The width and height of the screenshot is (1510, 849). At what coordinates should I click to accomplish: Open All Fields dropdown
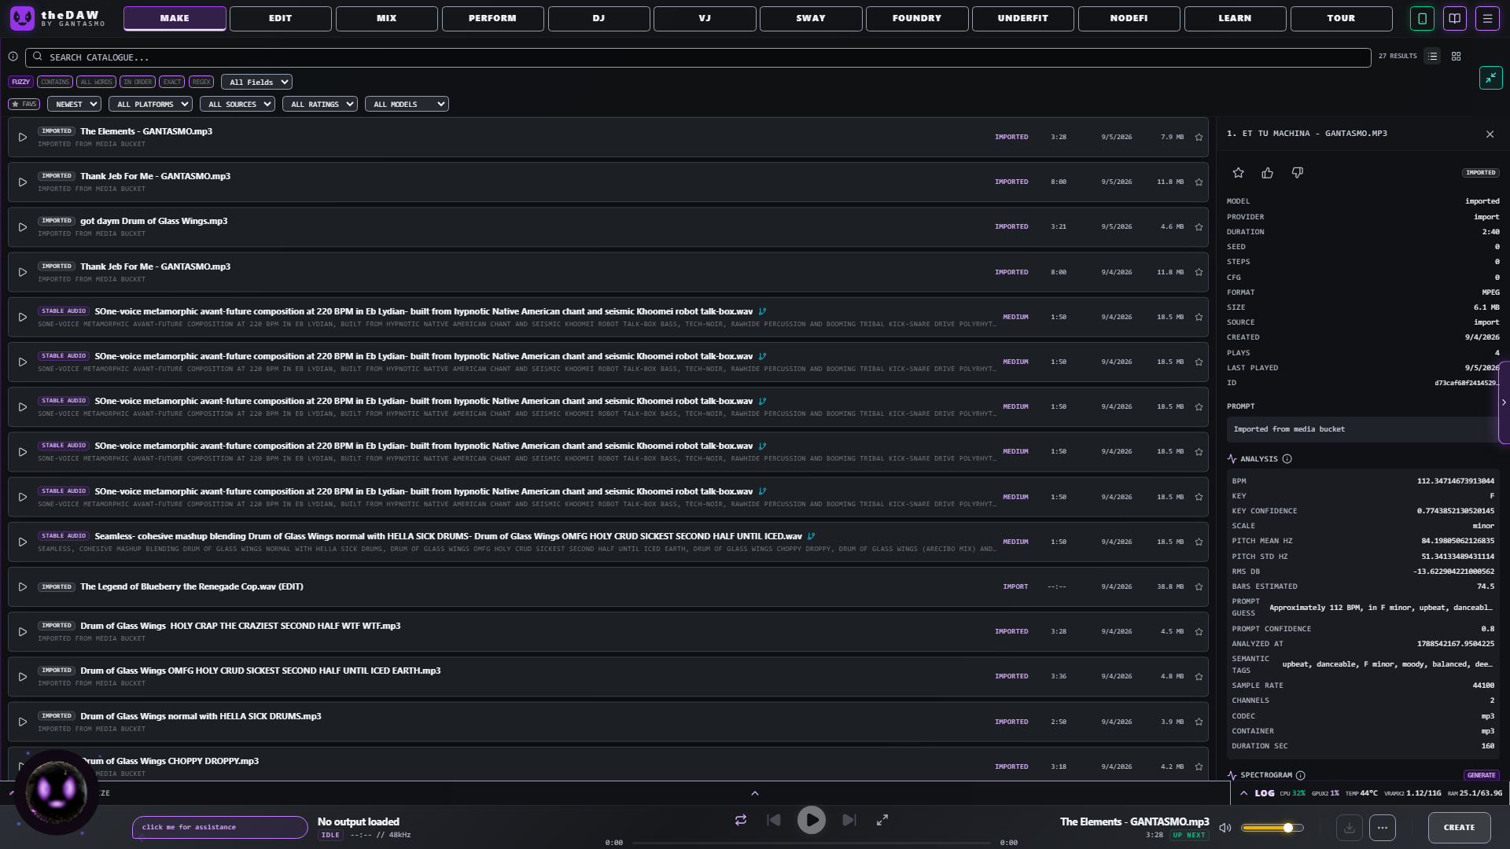(x=256, y=82)
